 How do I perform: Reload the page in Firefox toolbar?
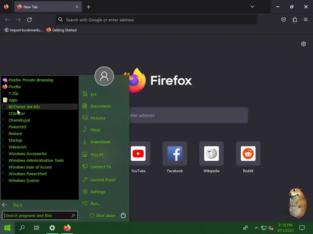click(29, 20)
